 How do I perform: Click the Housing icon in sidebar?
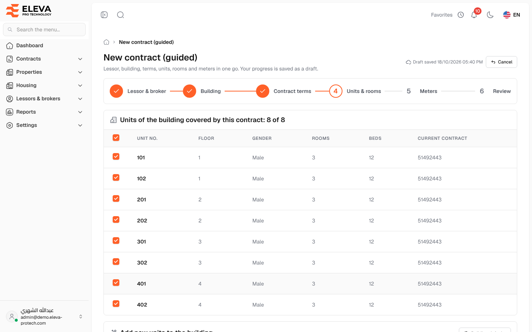[x=10, y=86]
